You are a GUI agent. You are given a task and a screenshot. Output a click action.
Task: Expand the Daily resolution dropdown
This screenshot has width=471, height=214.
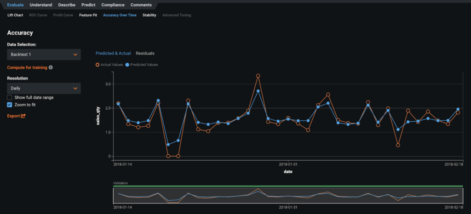(44, 89)
